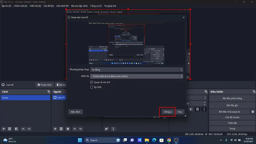The image size is (256, 144).
Task: Undock the transitions panel icon
Action: click(x=206, y=92)
